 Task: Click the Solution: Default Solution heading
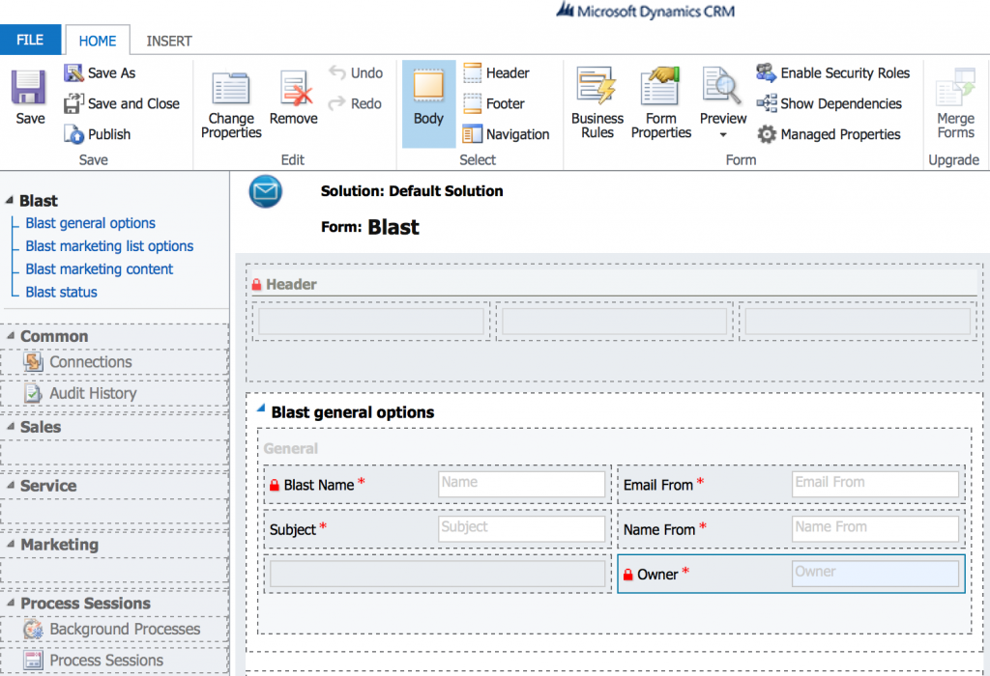tap(412, 191)
